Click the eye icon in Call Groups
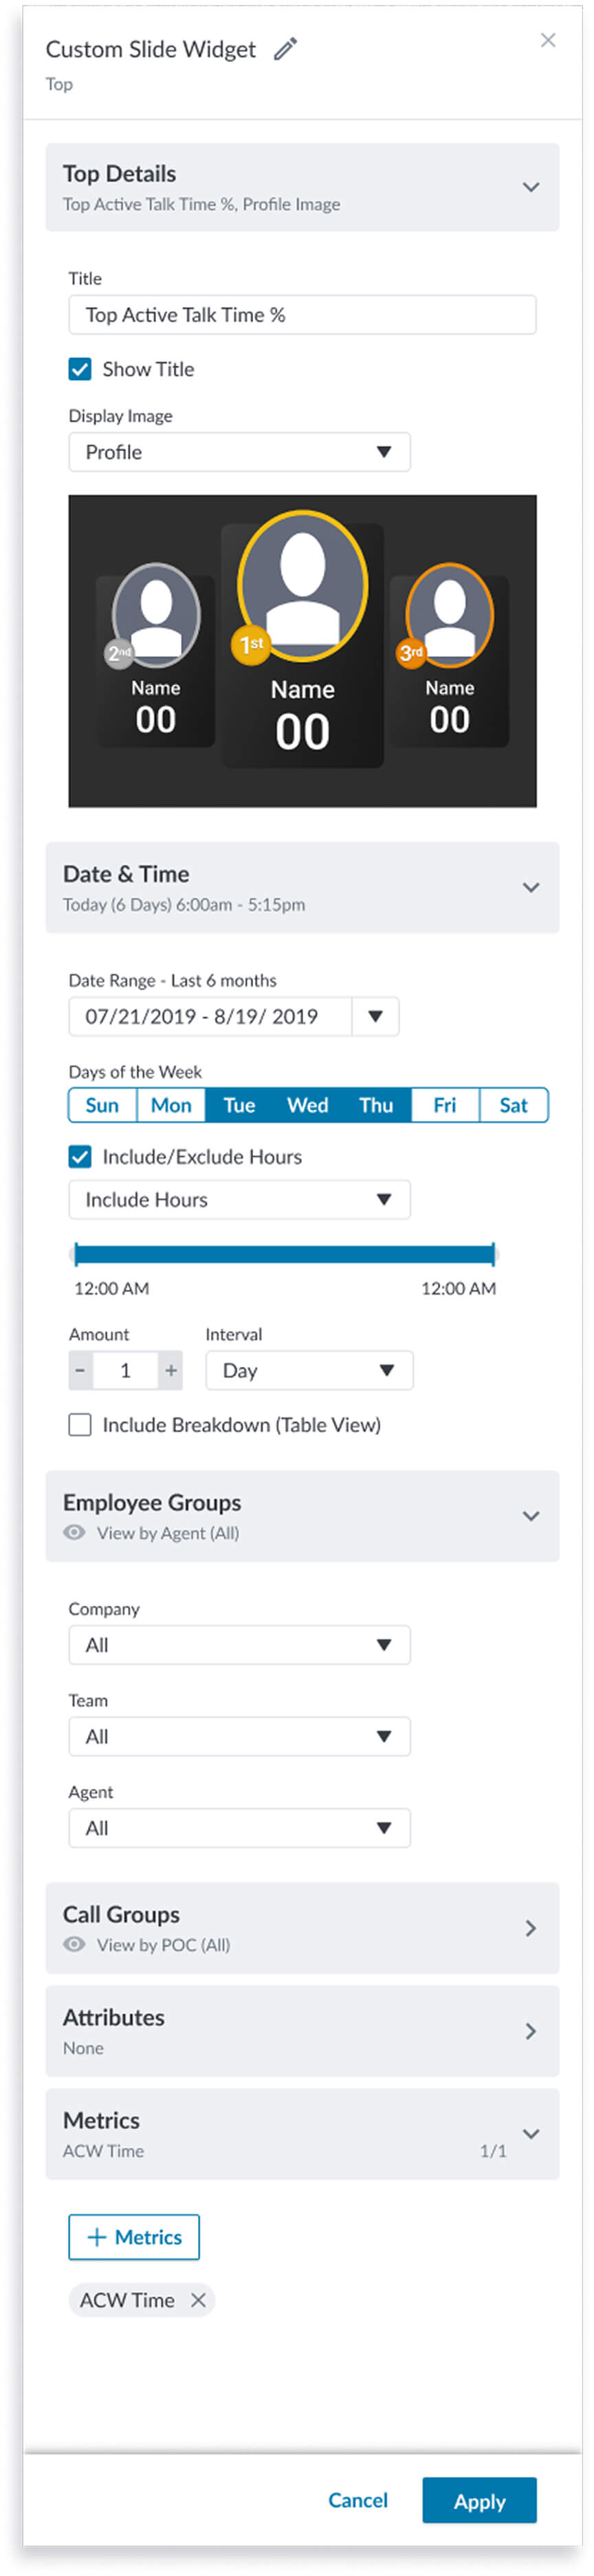The image size is (594, 2576). pos(74,1944)
